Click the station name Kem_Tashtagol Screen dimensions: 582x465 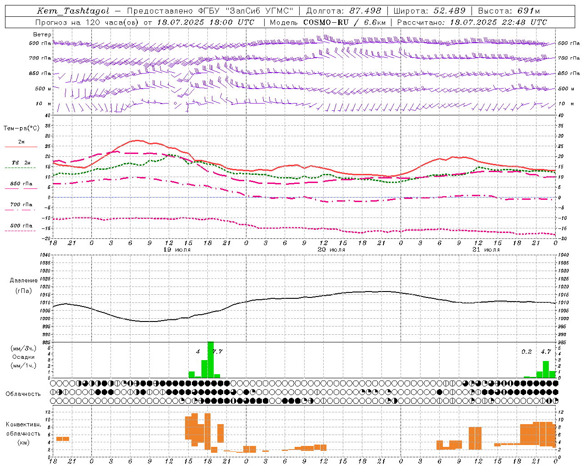[73, 11]
